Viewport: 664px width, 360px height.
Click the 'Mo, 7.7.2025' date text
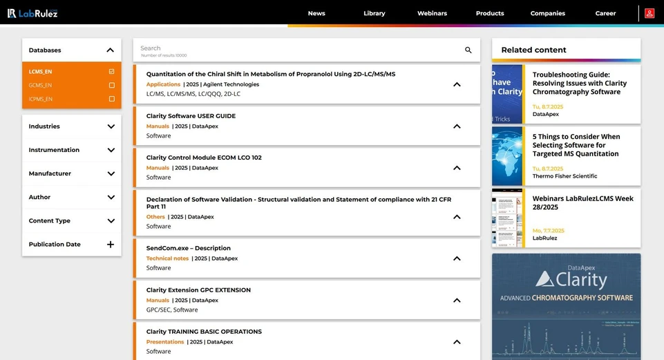pos(548,231)
